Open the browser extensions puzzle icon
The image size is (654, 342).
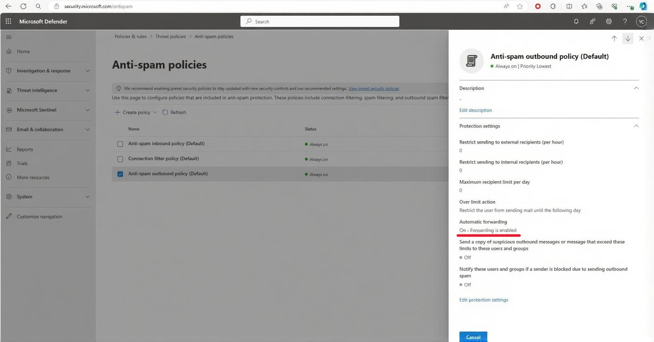pyautogui.click(x=553, y=7)
